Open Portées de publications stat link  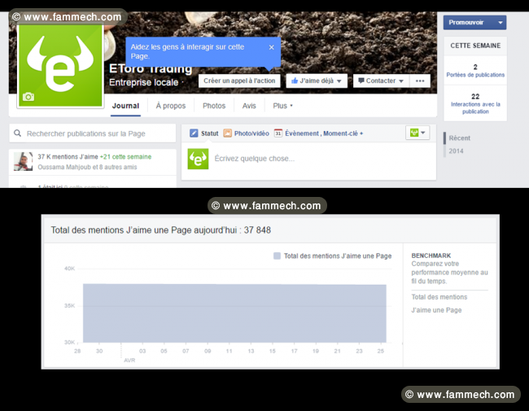pos(475,75)
